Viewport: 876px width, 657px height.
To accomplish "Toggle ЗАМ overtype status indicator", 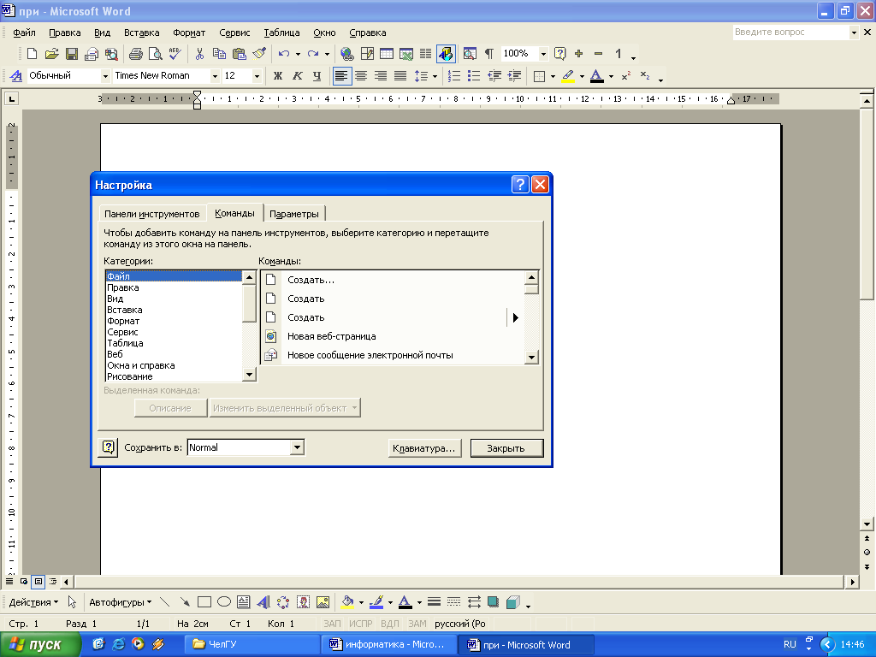I will [417, 624].
